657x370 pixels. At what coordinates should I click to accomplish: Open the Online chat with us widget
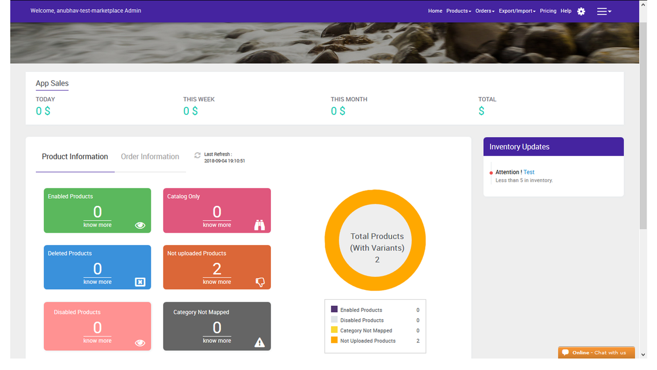[596, 353]
